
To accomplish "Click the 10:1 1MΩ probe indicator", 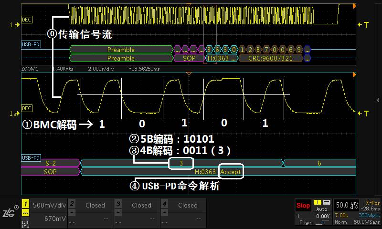I will [x=25, y=224].
